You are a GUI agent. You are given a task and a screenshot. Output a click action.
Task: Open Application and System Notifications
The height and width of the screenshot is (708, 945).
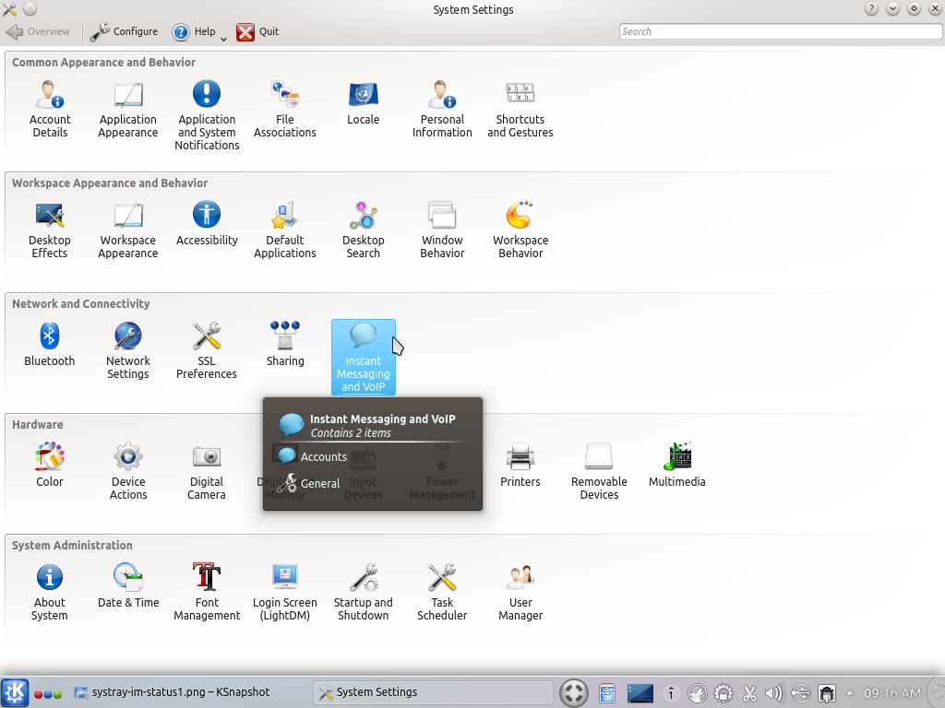pos(207,115)
